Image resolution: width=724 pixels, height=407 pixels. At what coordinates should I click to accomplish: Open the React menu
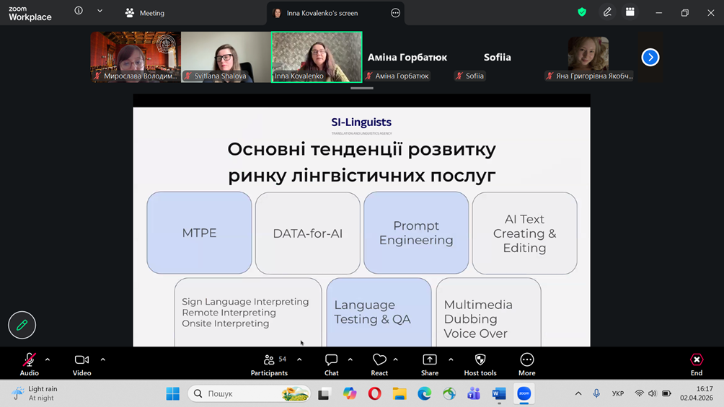379,364
